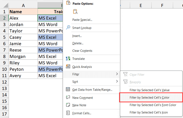The height and width of the screenshot is (118, 183).
Task: Choose Filter by Selected Cell's Icon
Action: 148,113
